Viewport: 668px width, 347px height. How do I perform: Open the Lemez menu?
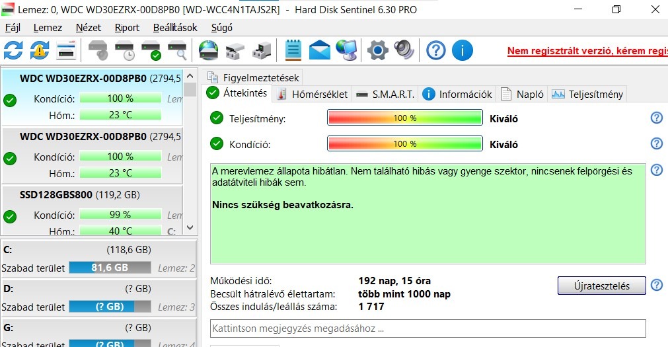pos(48,28)
